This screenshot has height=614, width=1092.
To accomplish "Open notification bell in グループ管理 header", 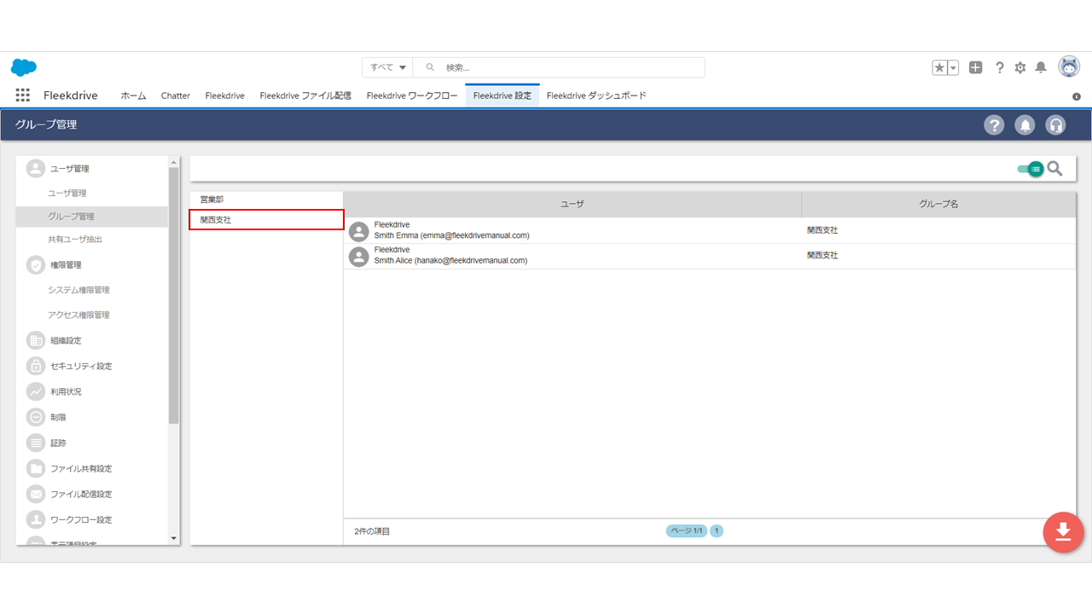I will pyautogui.click(x=1025, y=125).
